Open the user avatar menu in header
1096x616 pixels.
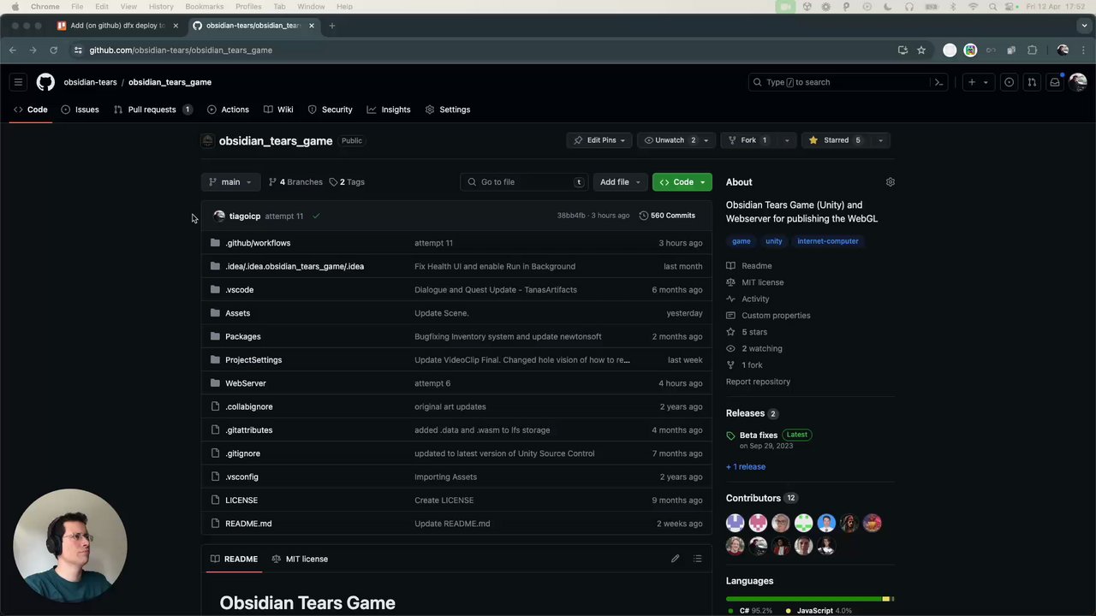pyautogui.click(x=1078, y=82)
